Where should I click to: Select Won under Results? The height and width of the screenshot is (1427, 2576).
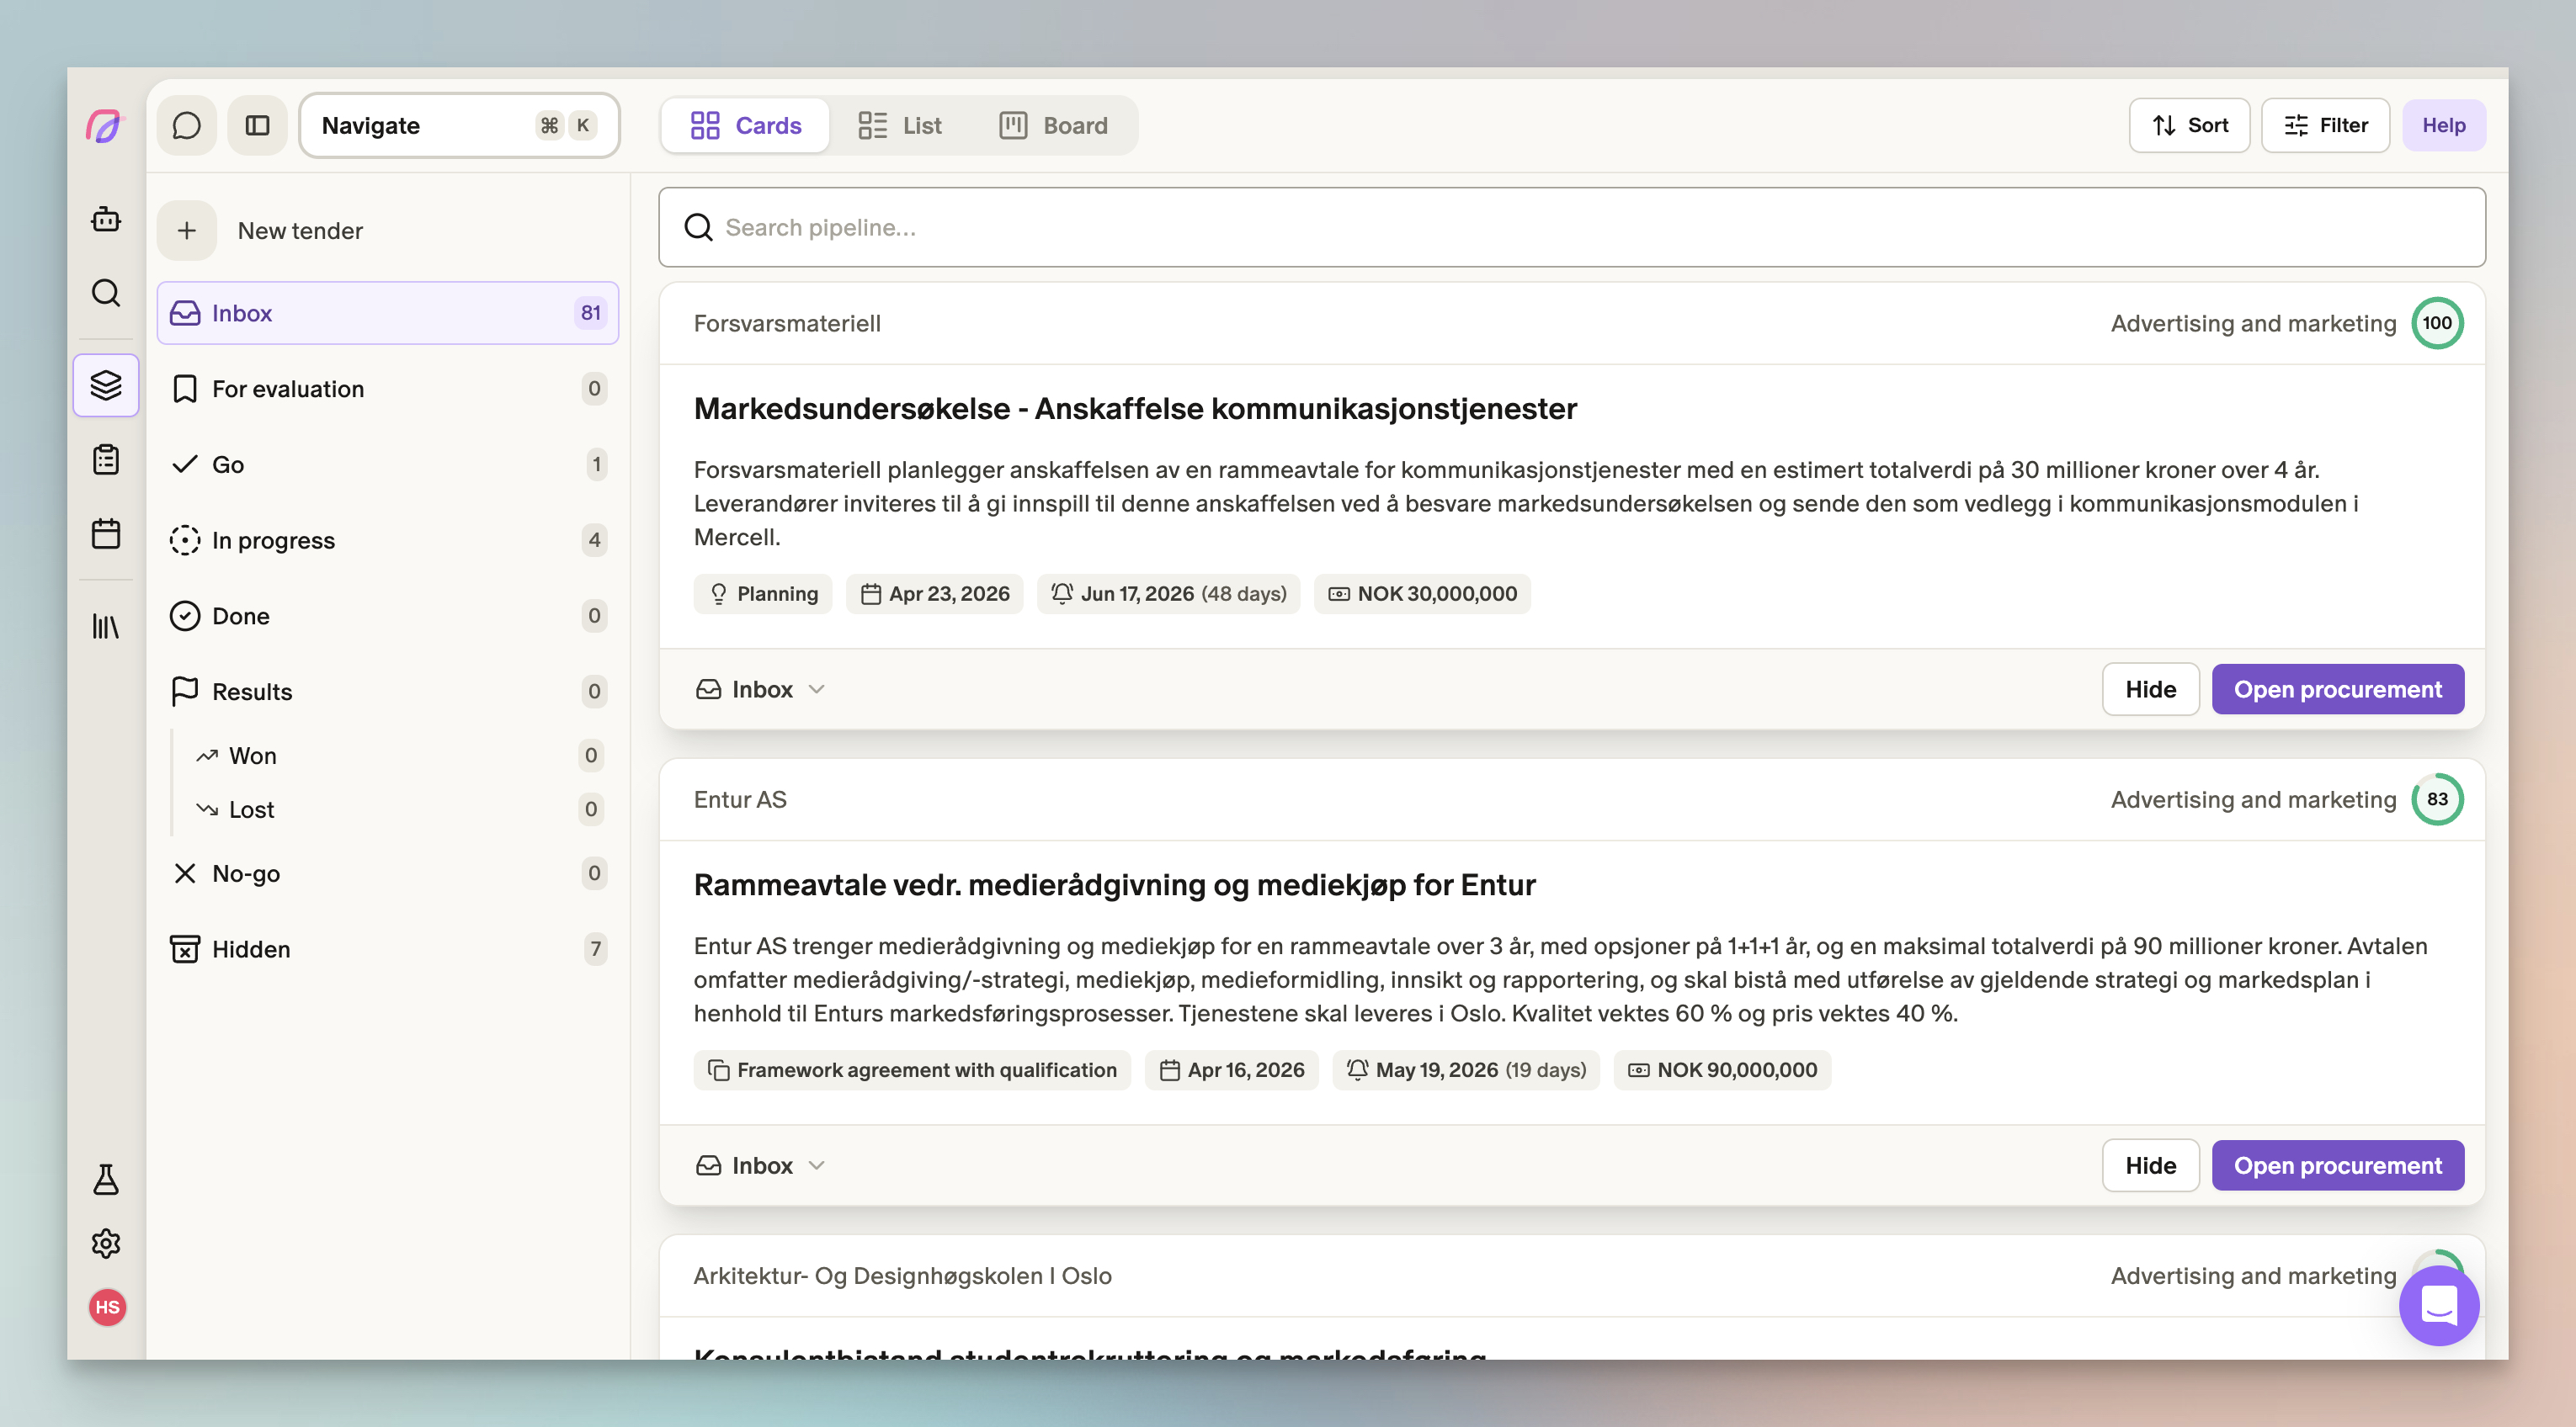point(398,756)
